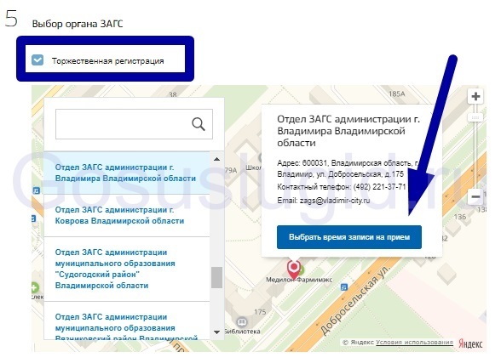The width and height of the screenshot is (501, 363).
Task: Zoom in the map with plus button
Action: (475, 96)
